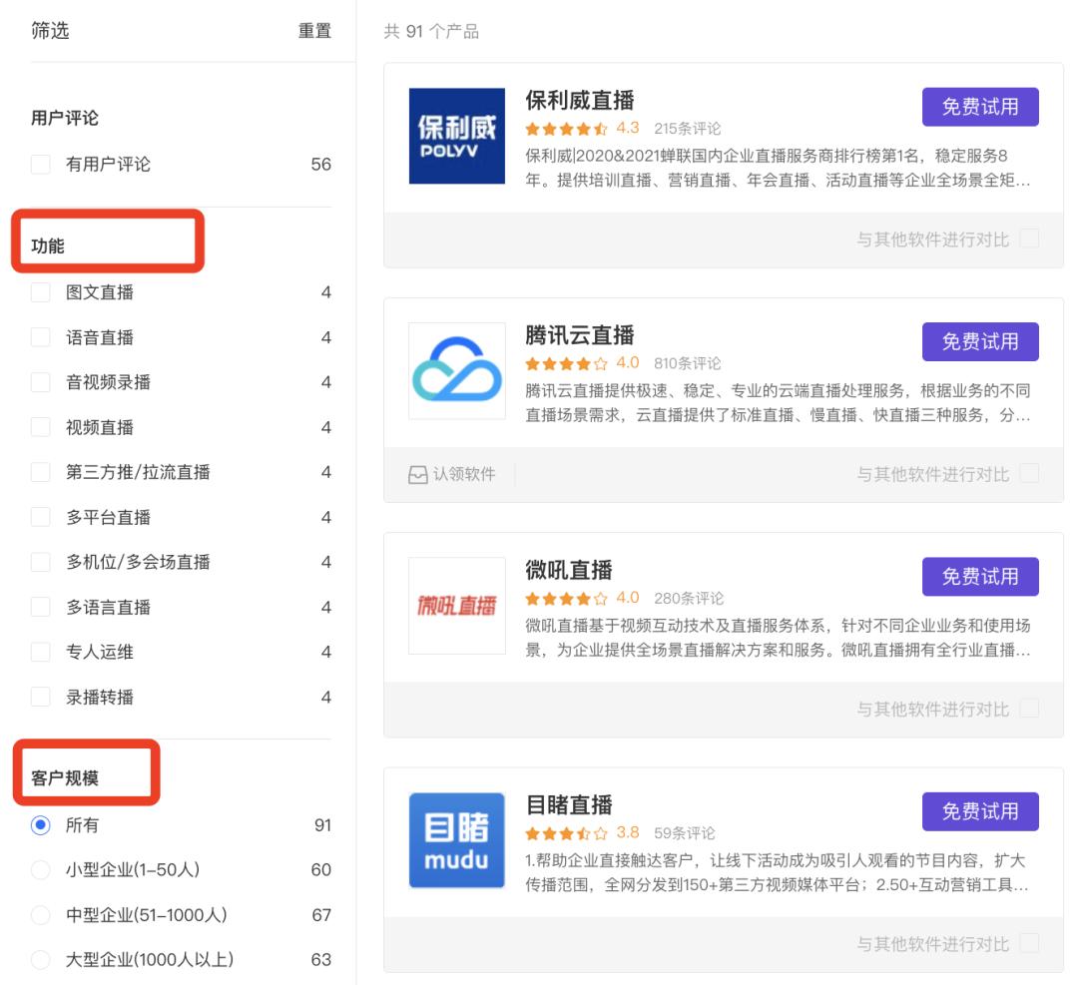The height and width of the screenshot is (985, 1078).
Task: Open the 微吼直播 product title
Action: coord(569,571)
